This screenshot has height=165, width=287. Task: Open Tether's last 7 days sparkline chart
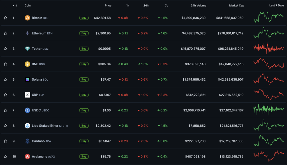coord(269,49)
